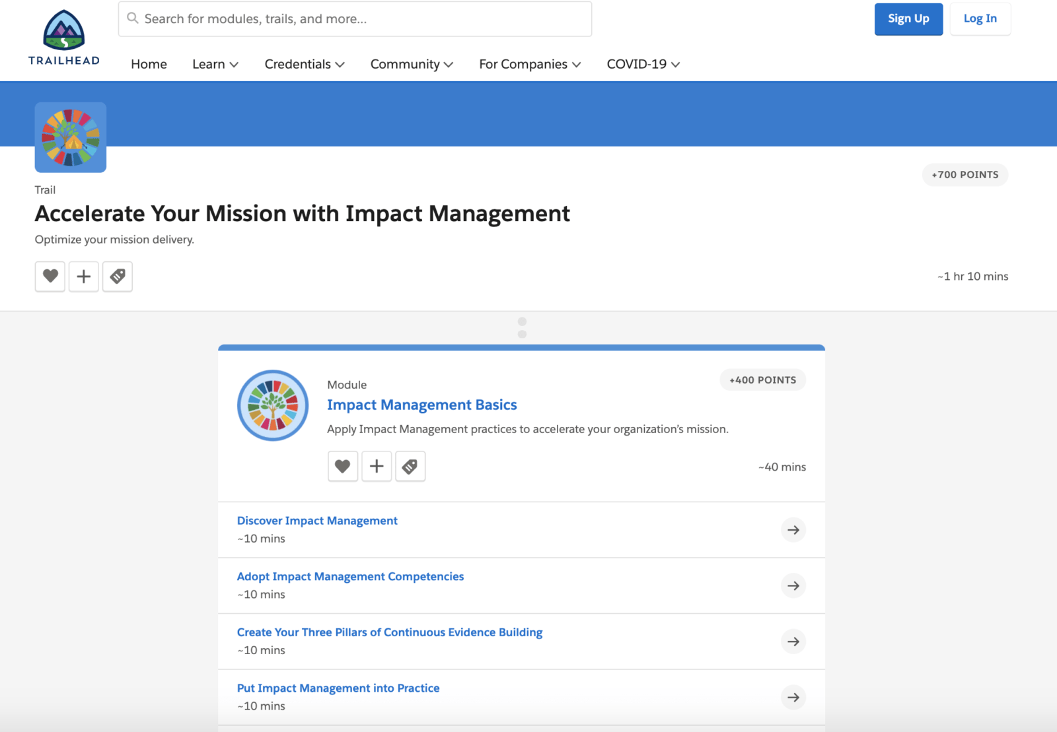Click the trail title Accelerate Your Mission heading
The width and height of the screenshot is (1057, 732).
click(302, 214)
